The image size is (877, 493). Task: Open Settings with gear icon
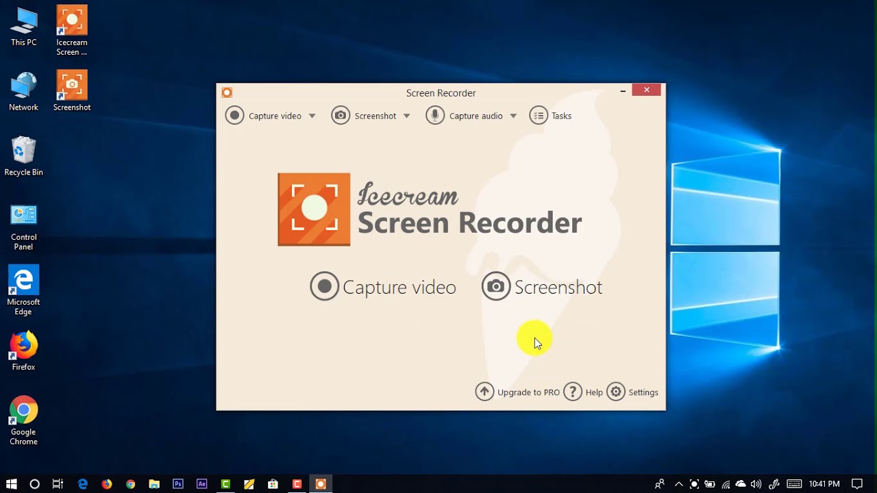[x=633, y=392]
